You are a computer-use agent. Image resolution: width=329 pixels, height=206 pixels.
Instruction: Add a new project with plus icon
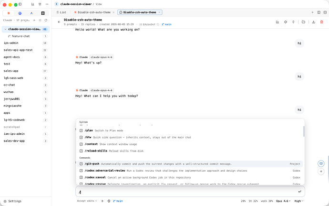(x=34, y=20)
